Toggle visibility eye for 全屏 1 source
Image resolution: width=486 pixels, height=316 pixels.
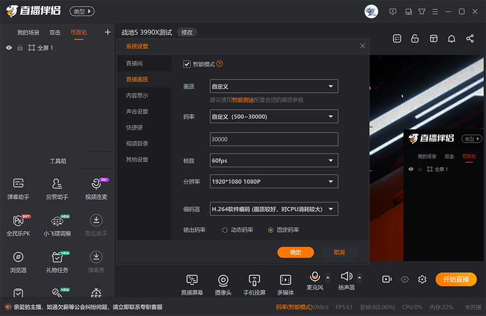9,47
